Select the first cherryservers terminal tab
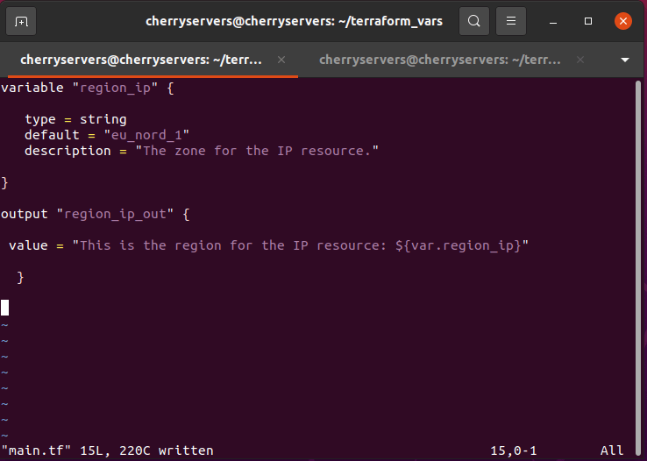The image size is (647, 461). [x=140, y=60]
